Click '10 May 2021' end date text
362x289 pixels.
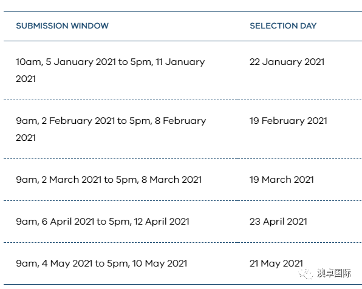pyautogui.click(x=160, y=263)
